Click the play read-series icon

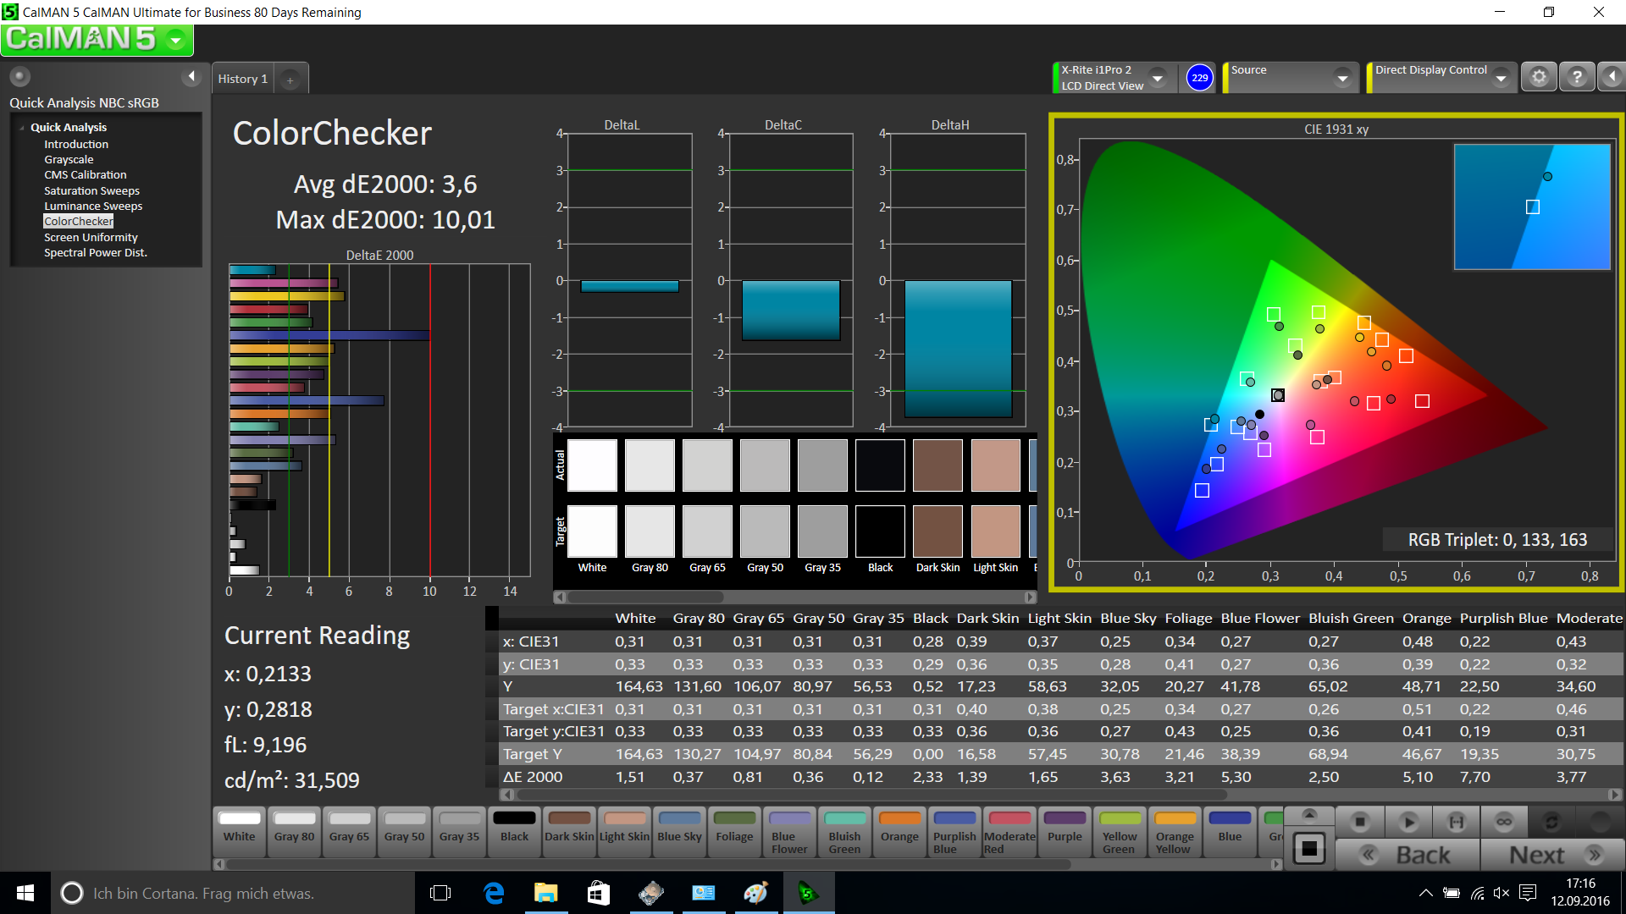(1408, 821)
